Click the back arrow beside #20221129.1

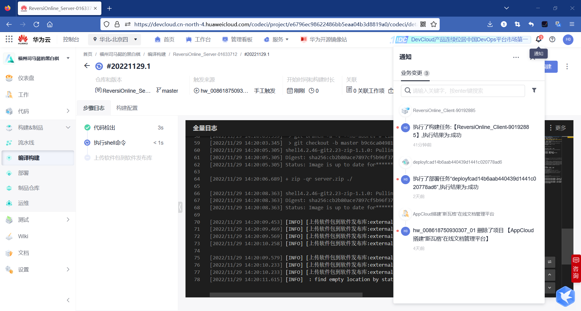coord(87,66)
